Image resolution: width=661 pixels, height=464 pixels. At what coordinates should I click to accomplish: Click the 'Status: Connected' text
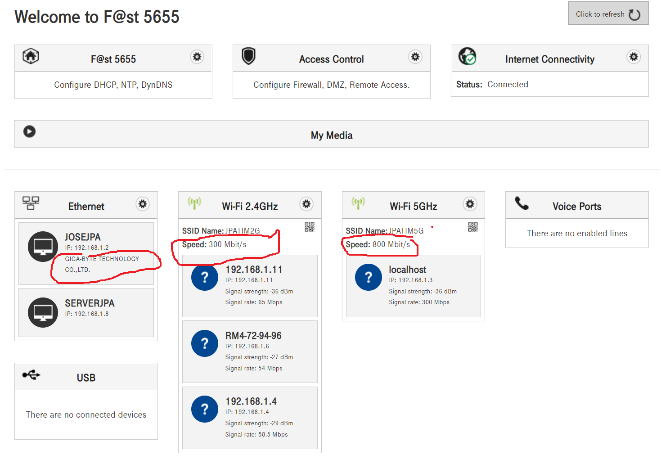pyautogui.click(x=492, y=85)
